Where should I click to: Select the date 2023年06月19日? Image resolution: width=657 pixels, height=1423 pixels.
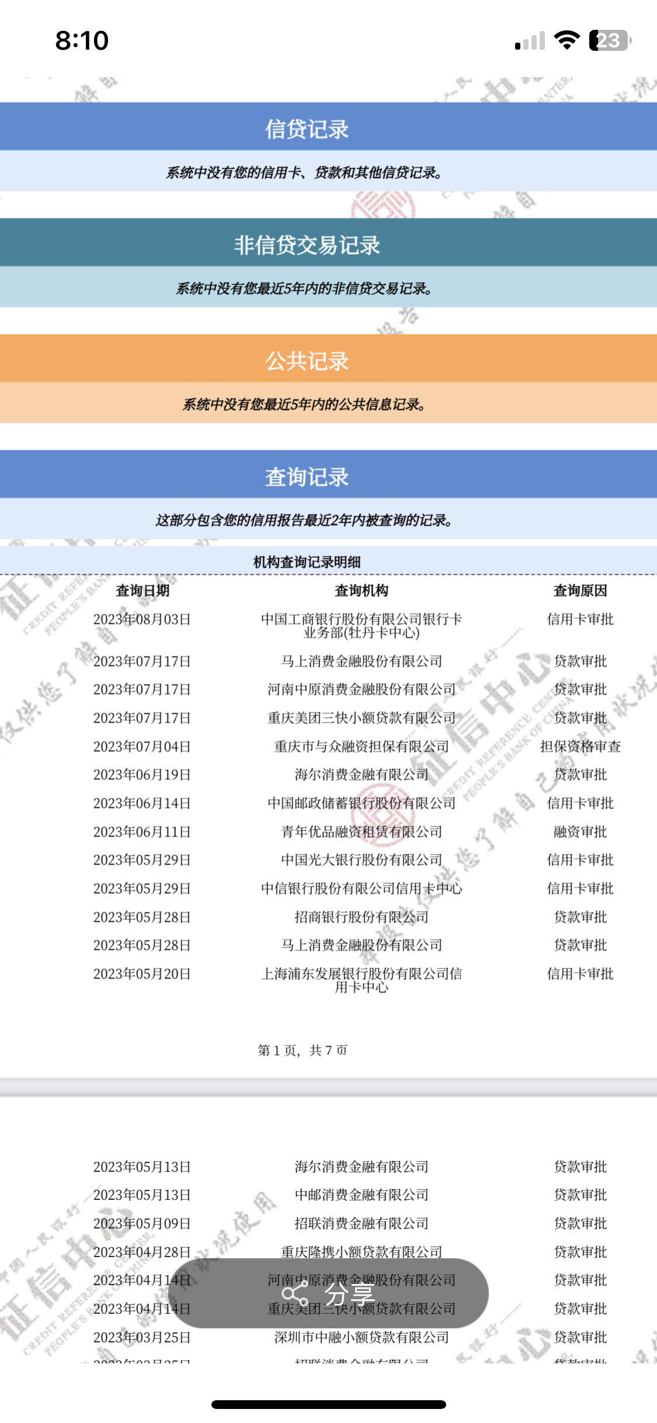tap(142, 775)
